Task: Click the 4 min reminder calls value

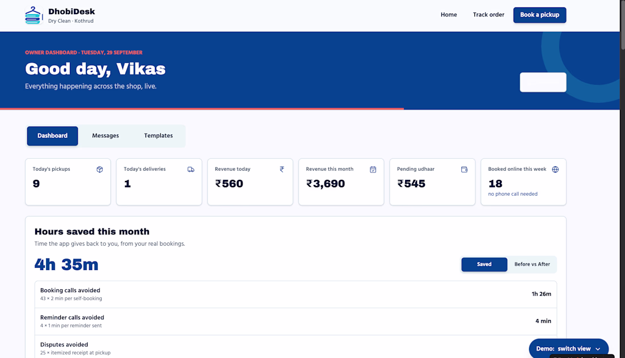Action: click(x=543, y=321)
